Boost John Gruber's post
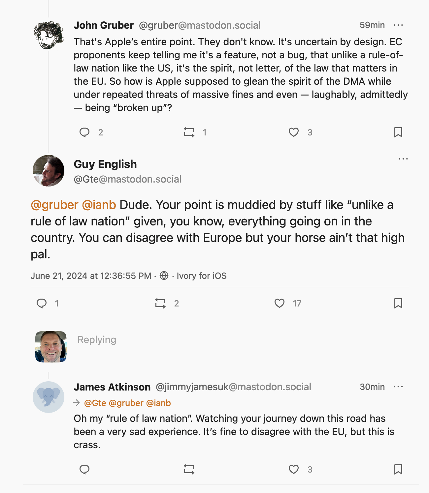429x493 pixels. 189,132
